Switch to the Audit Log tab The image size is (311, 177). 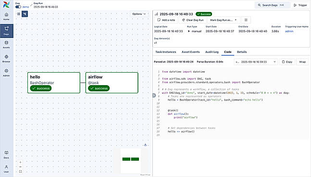[212, 52]
